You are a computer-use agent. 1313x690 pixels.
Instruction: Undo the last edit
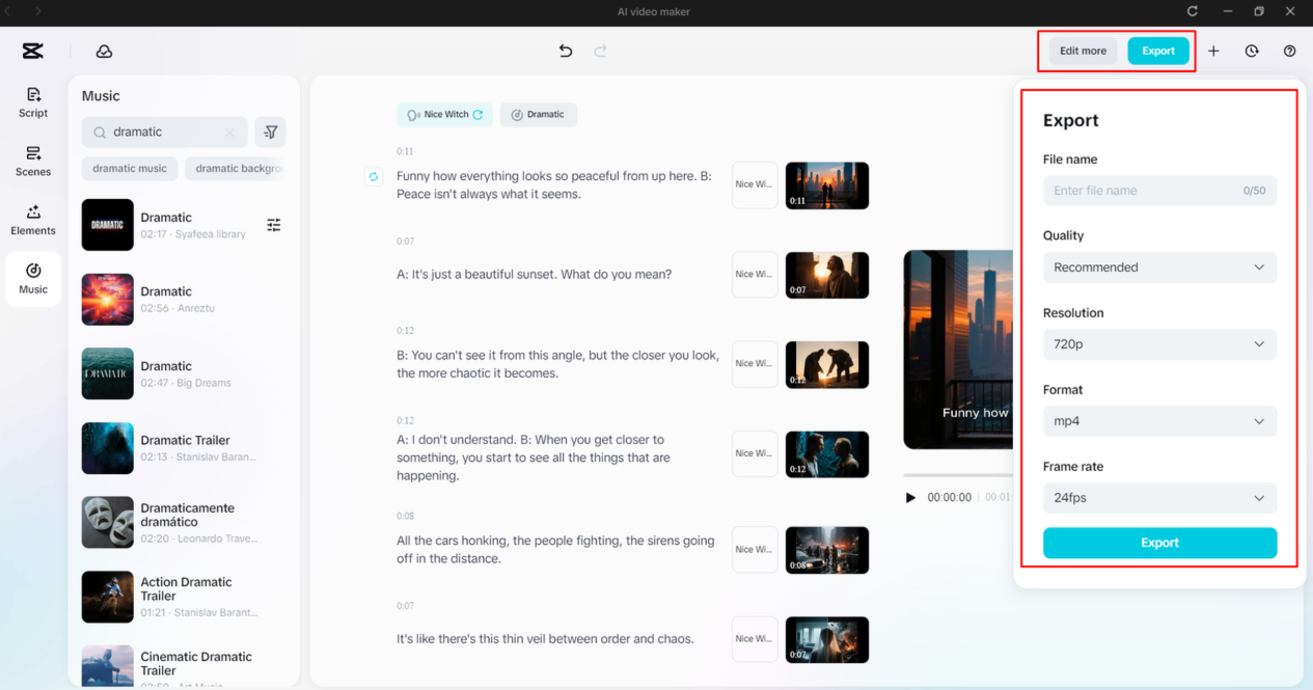click(x=565, y=51)
